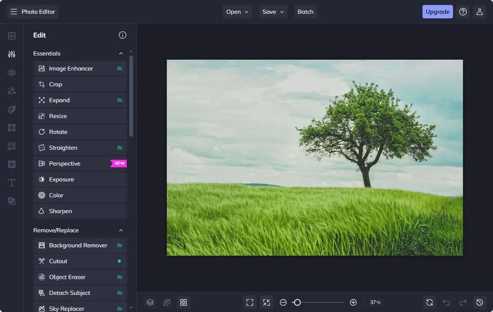Collapse the Essentials section
This screenshot has height=312, width=493.
(121, 53)
